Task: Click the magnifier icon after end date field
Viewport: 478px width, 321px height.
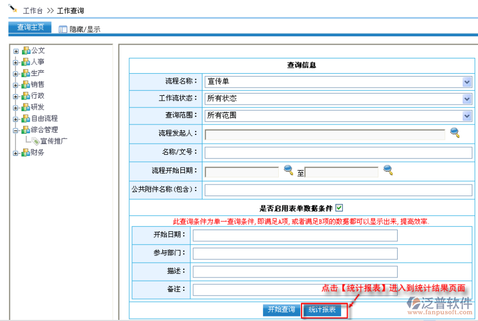Action: click(x=388, y=170)
